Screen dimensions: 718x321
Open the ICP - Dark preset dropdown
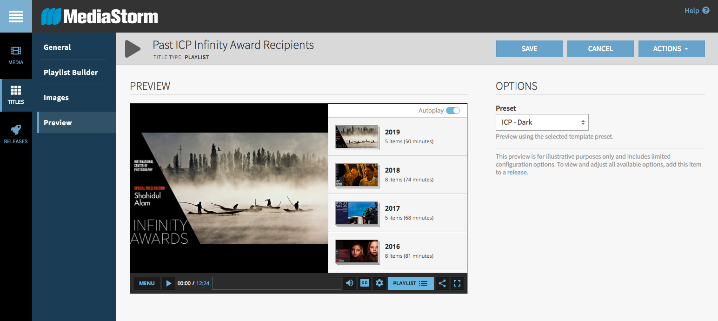point(542,122)
